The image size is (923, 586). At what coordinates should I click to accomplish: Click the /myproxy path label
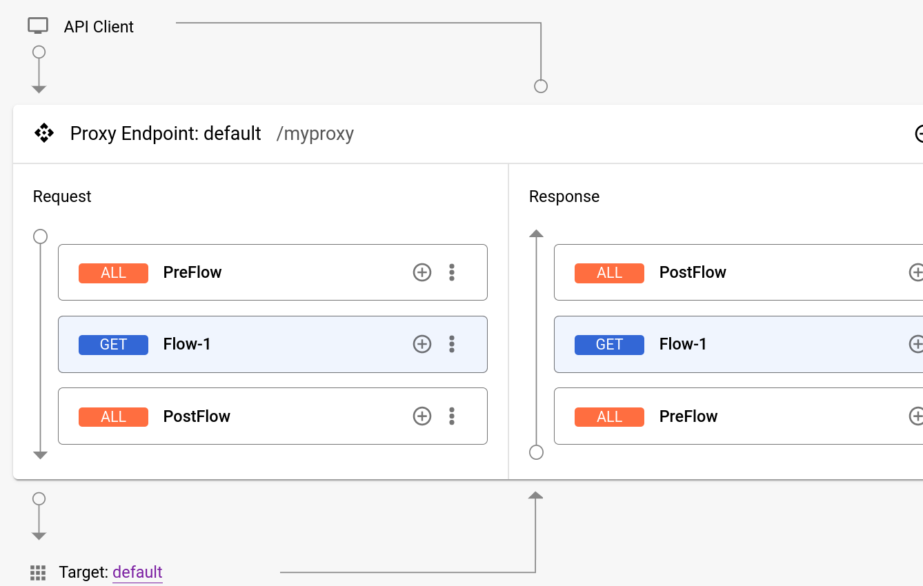tap(315, 134)
